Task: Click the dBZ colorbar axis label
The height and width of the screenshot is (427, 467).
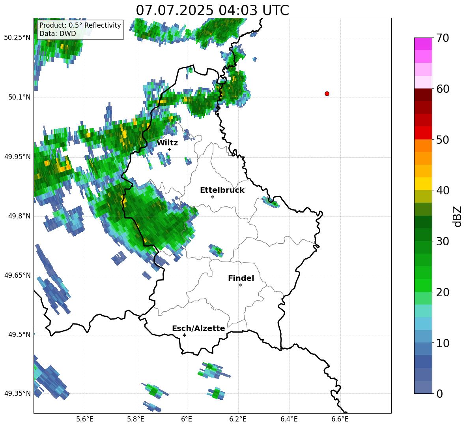Action: [458, 216]
